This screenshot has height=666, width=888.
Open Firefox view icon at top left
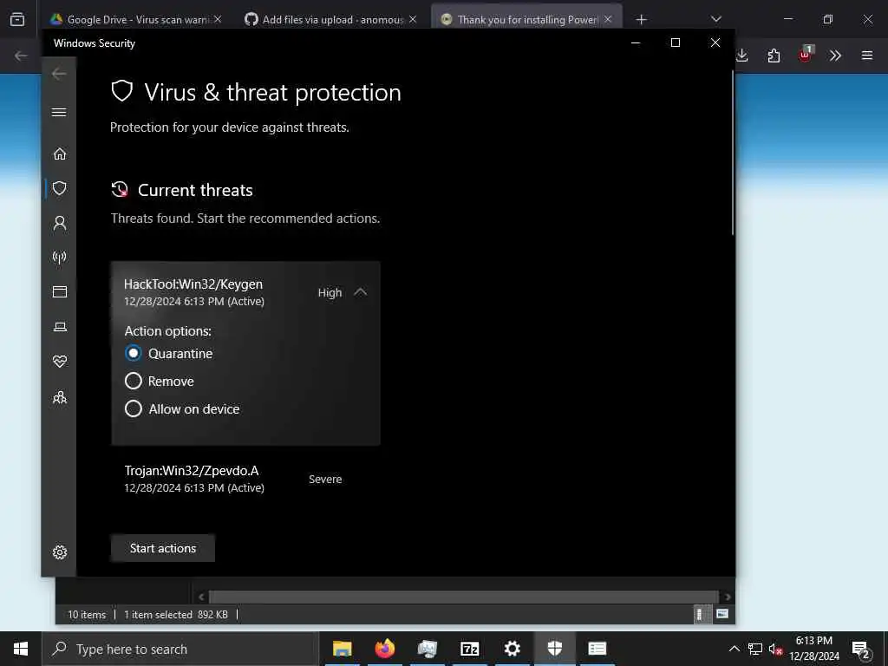pyautogui.click(x=17, y=19)
